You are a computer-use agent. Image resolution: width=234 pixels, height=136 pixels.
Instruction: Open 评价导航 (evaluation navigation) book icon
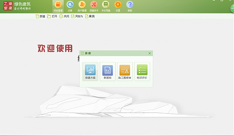click(x=106, y=7)
